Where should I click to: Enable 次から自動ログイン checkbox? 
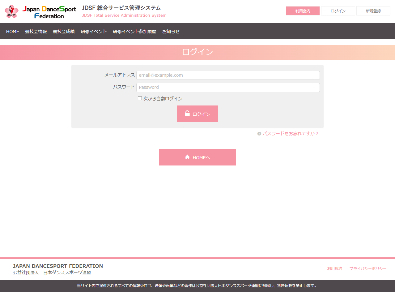[140, 98]
